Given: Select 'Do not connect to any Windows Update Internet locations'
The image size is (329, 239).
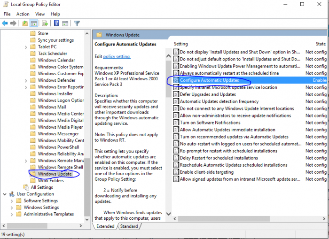Looking at the screenshot, I should click(237, 108).
